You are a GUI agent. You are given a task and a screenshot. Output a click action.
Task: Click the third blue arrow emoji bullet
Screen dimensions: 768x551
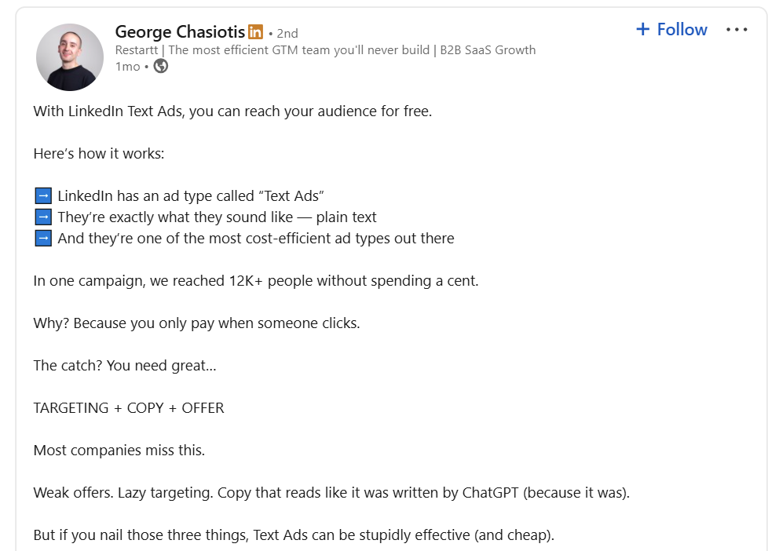(x=42, y=237)
